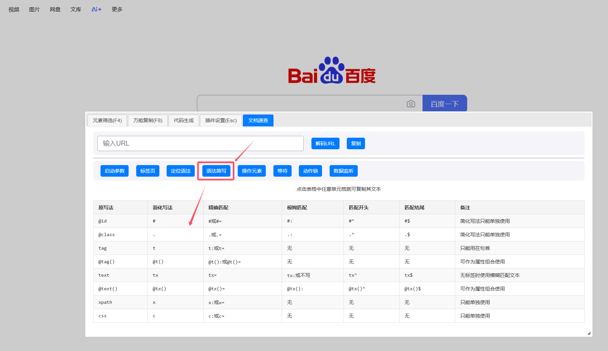Copy the @tag() cell text

pyautogui.click(x=120, y=262)
